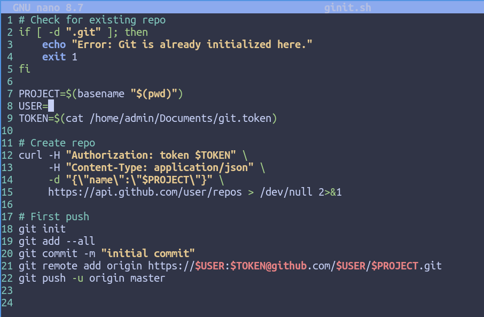484x317 pixels.
Task: Click the "2>&1" redirect on line 15
Action: click(x=330, y=192)
